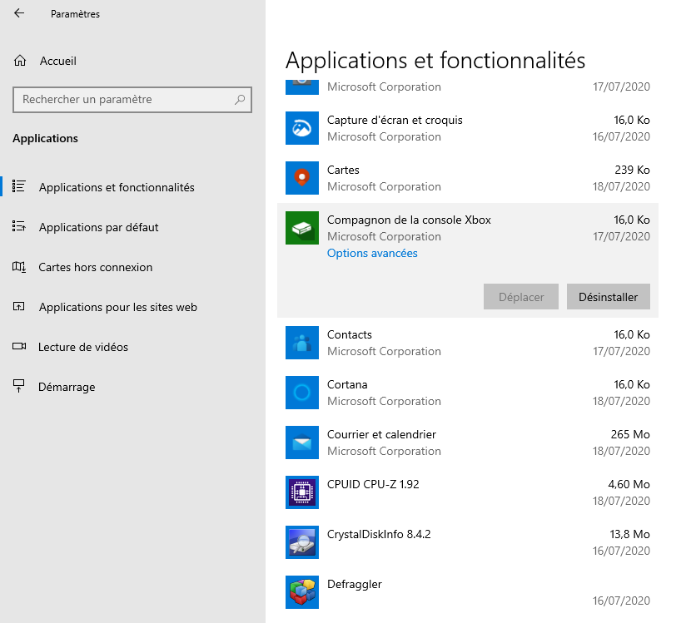Click the Cortana circle icon

[x=302, y=392]
